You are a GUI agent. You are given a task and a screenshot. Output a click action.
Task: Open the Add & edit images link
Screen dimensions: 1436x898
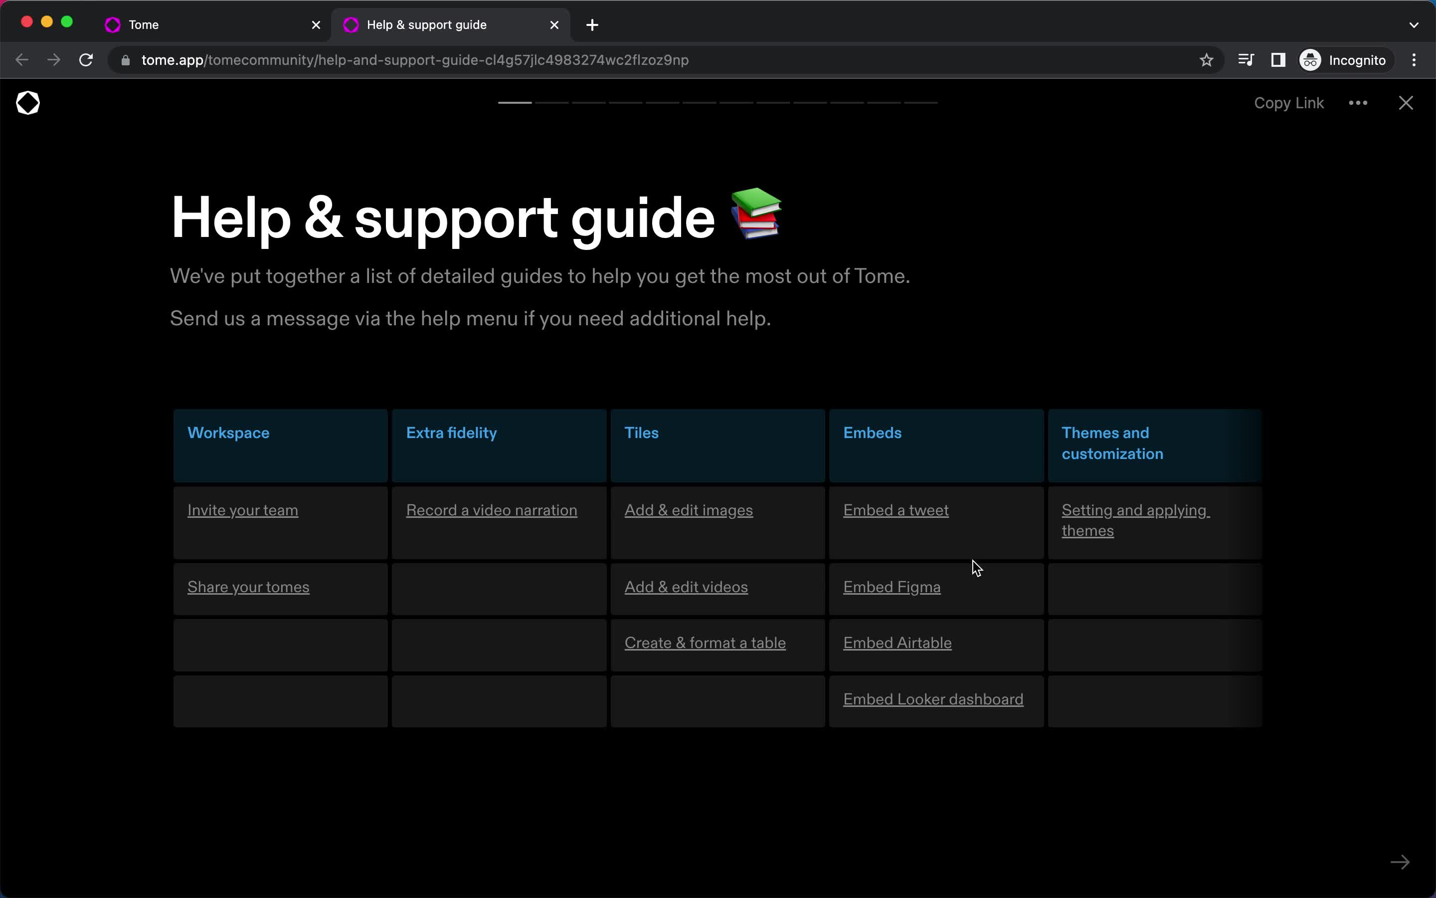click(x=688, y=510)
